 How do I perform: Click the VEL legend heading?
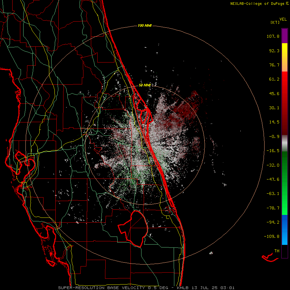coord(283,19)
